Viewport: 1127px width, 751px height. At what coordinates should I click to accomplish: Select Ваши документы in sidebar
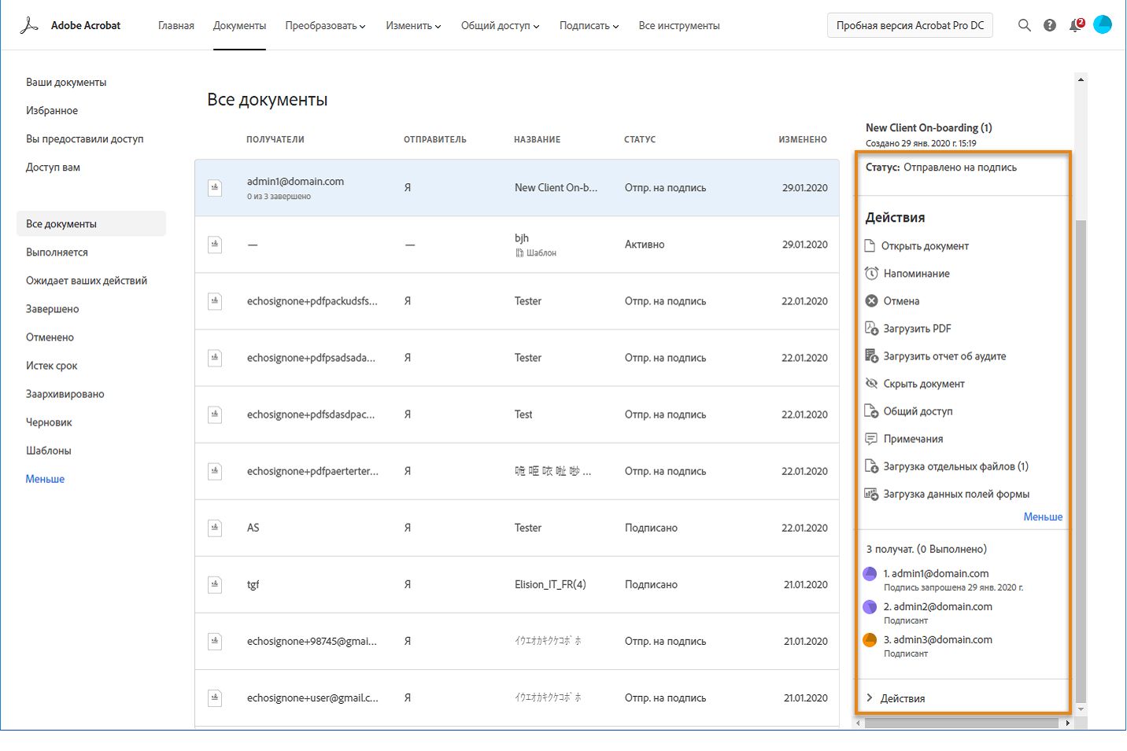pos(66,83)
